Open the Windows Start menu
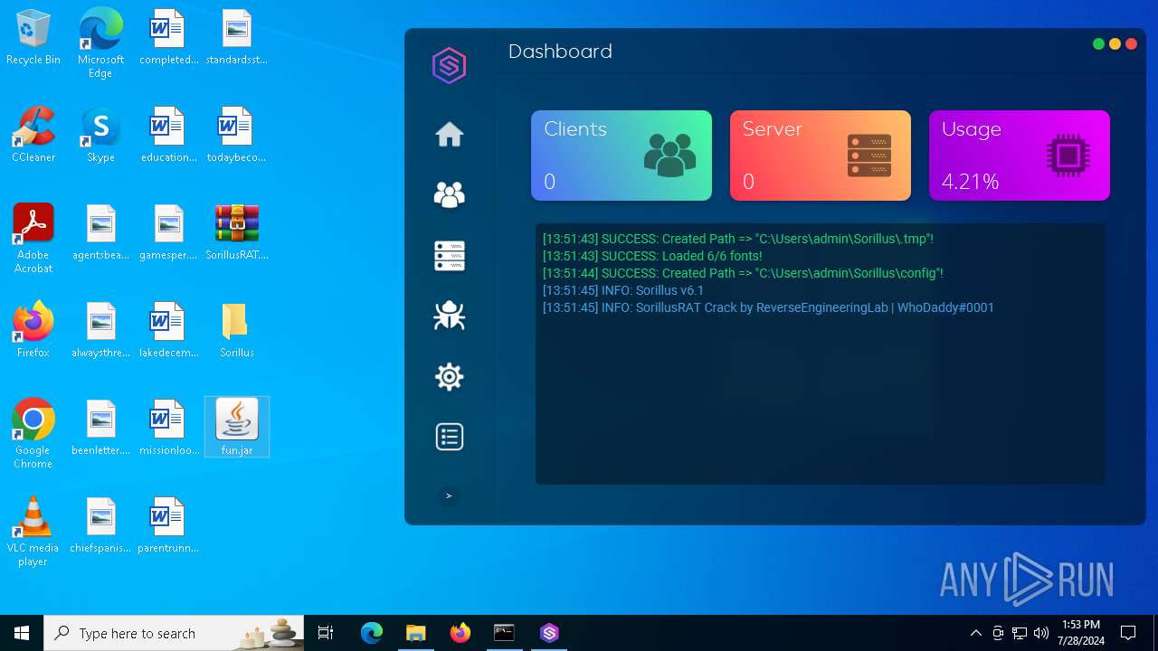The height and width of the screenshot is (651, 1158). coord(22,633)
